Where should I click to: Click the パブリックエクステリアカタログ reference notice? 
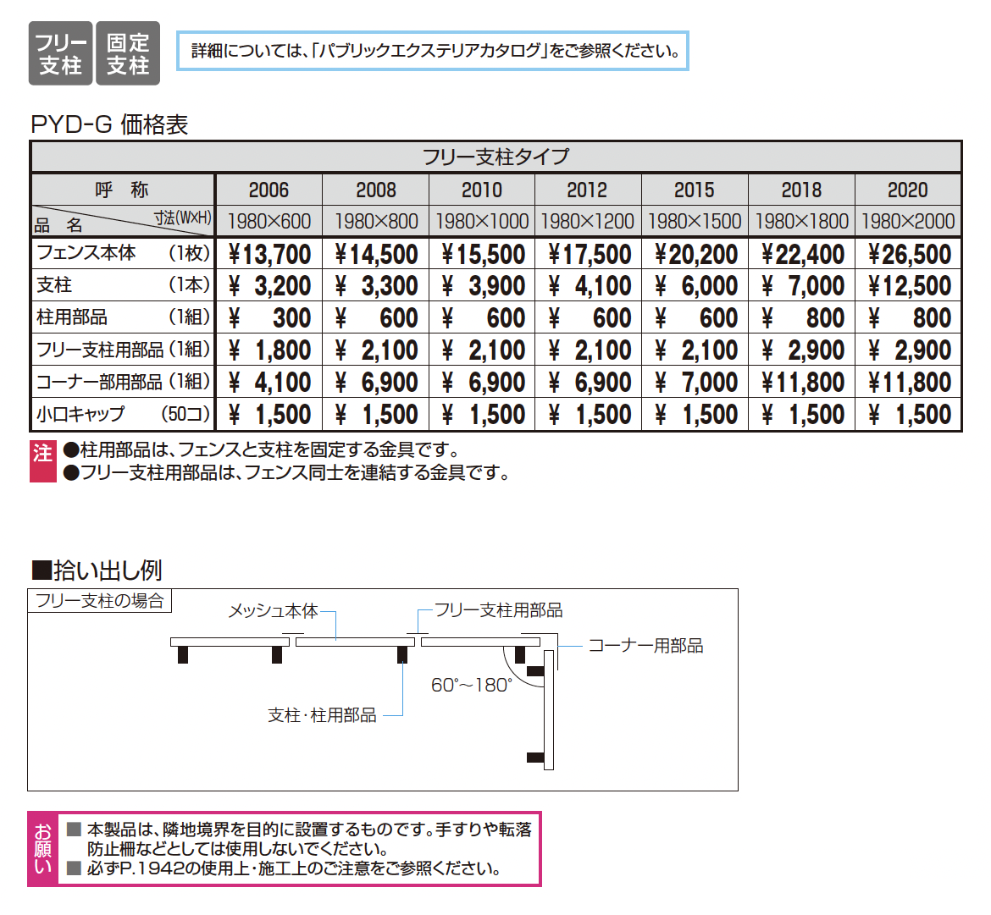coord(432,51)
